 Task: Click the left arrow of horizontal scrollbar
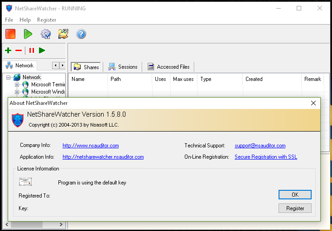click(x=7, y=225)
